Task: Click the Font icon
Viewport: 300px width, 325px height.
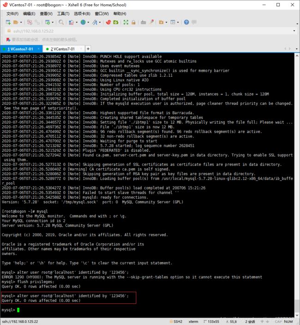Action: point(95,22)
